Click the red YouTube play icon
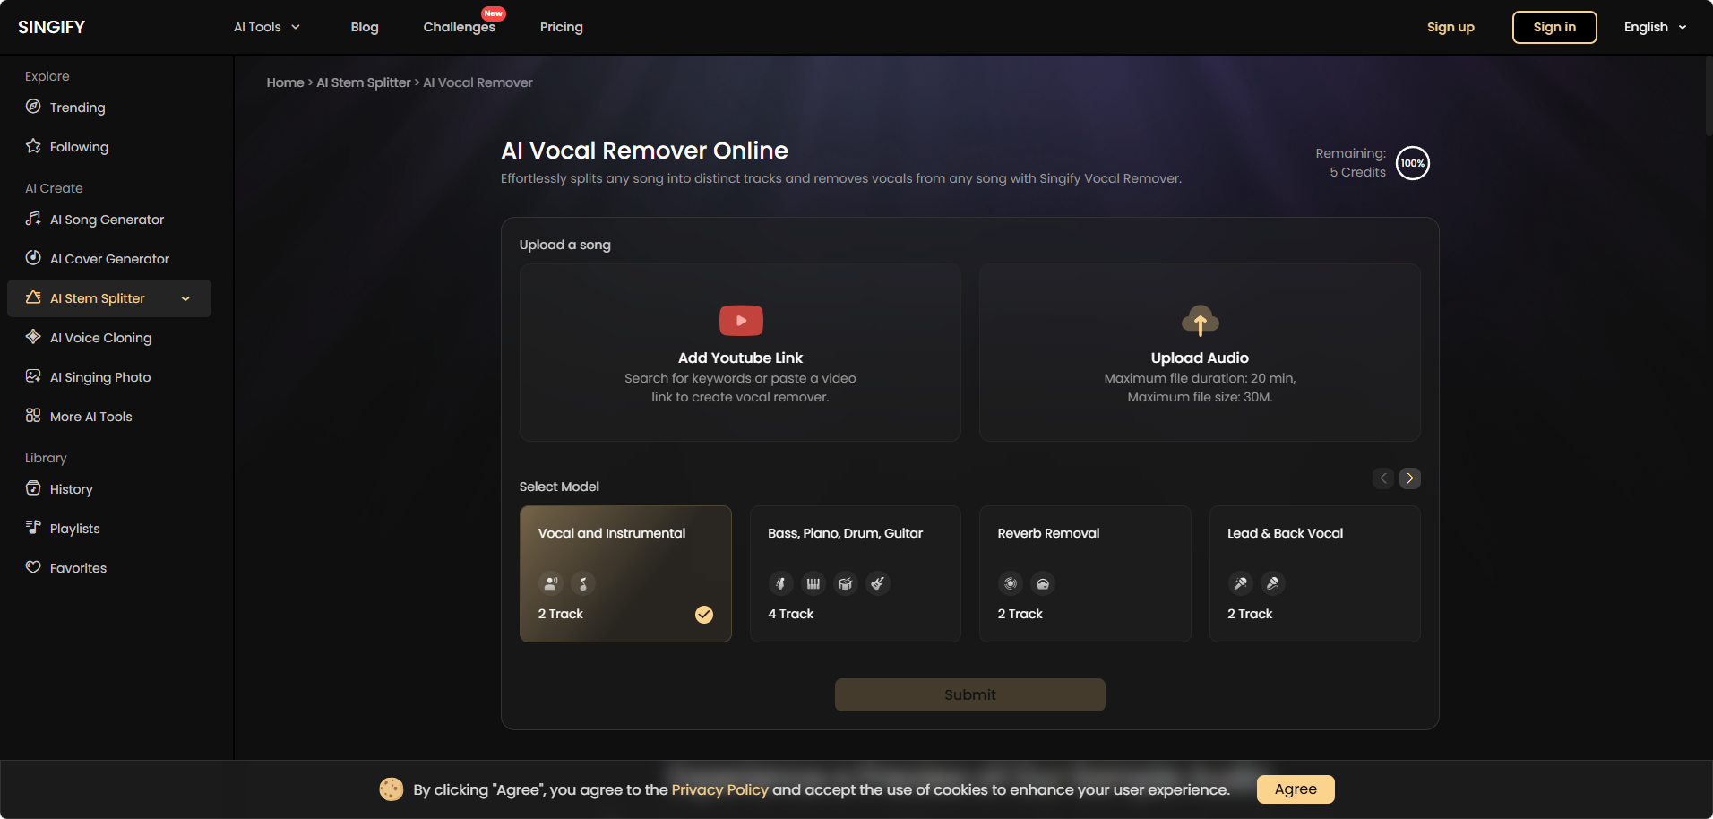This screenshot has height=819, width=1713. click(741, 321)
